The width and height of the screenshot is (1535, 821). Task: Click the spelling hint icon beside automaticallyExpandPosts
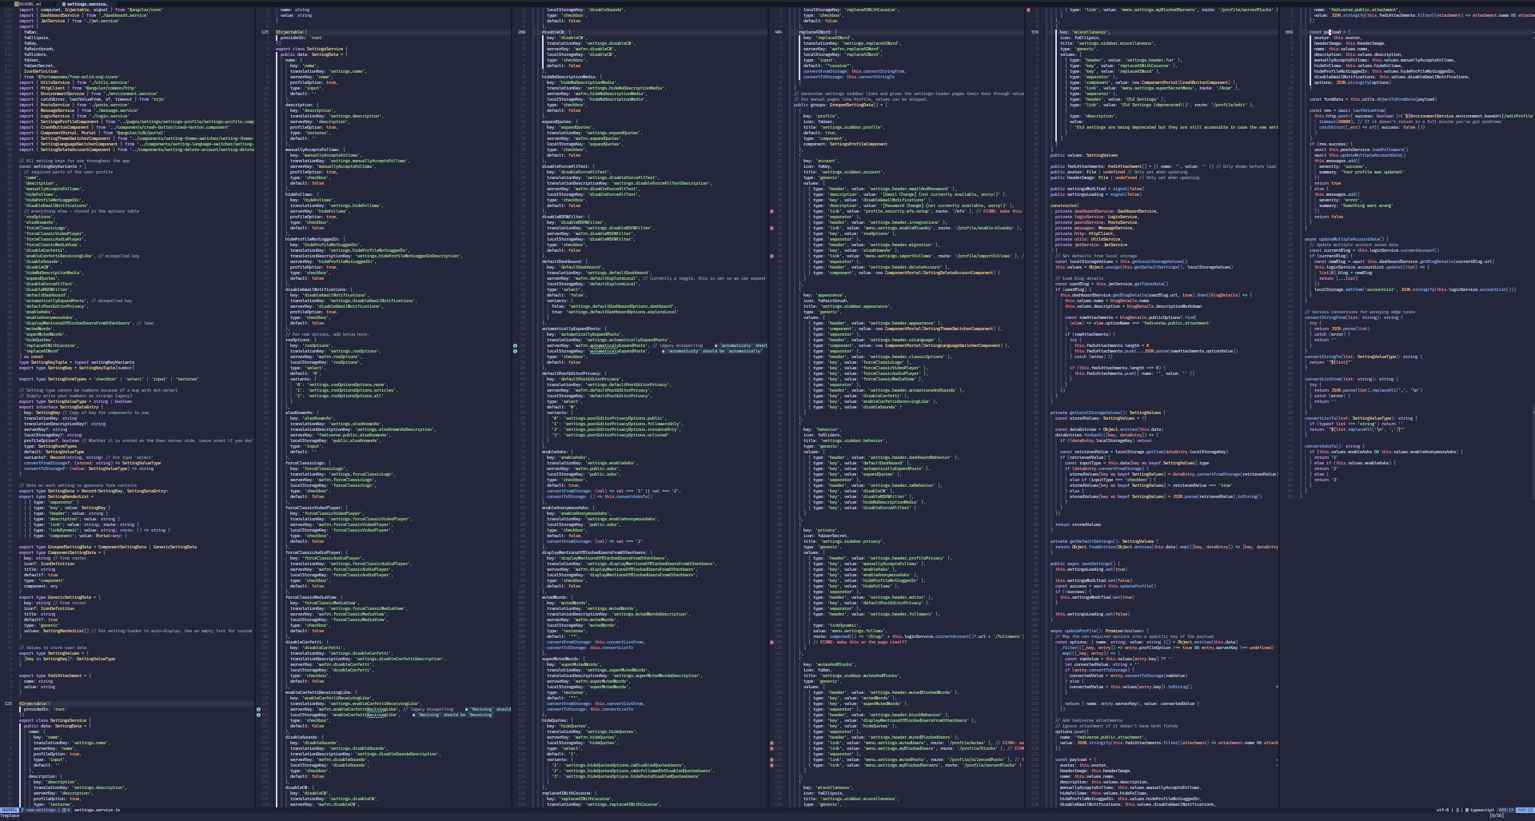(x=515, y=346)
